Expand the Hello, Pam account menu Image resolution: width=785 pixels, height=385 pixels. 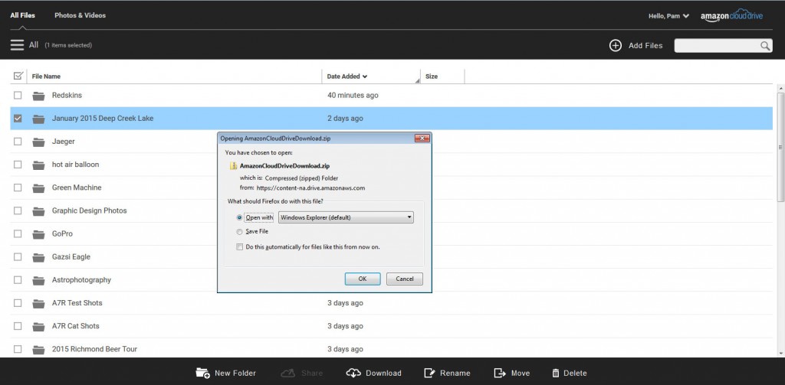pyautogui.click(x=668, y=16)
